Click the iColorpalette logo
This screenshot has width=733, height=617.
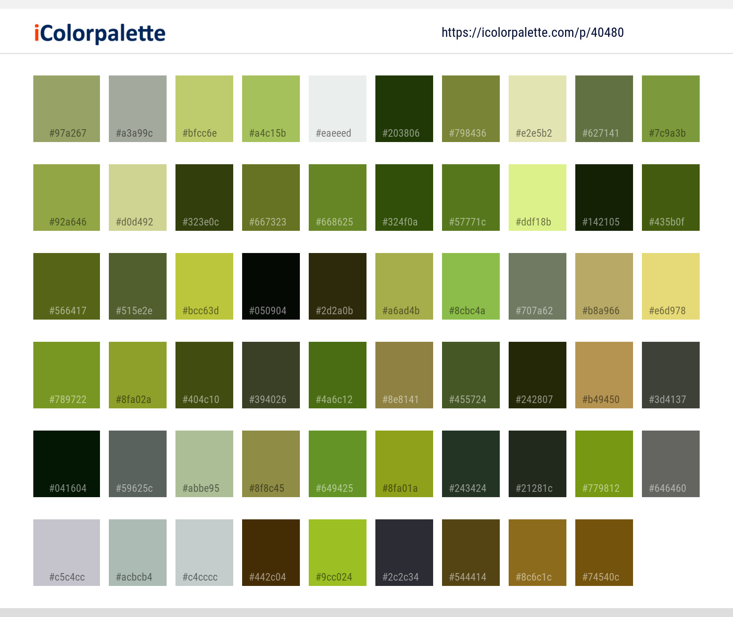[100, 33]
